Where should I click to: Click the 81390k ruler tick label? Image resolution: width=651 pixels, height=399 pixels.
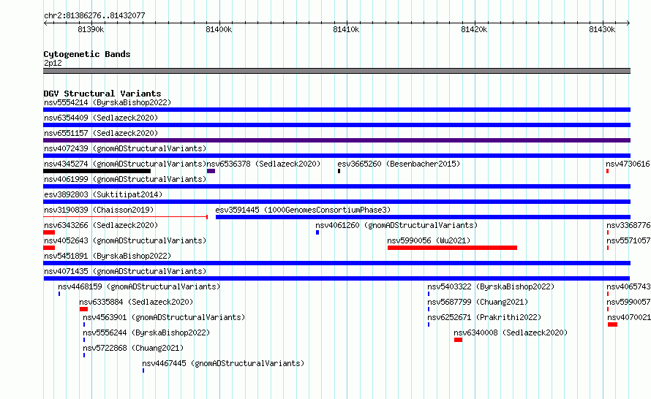click(91, 29)
